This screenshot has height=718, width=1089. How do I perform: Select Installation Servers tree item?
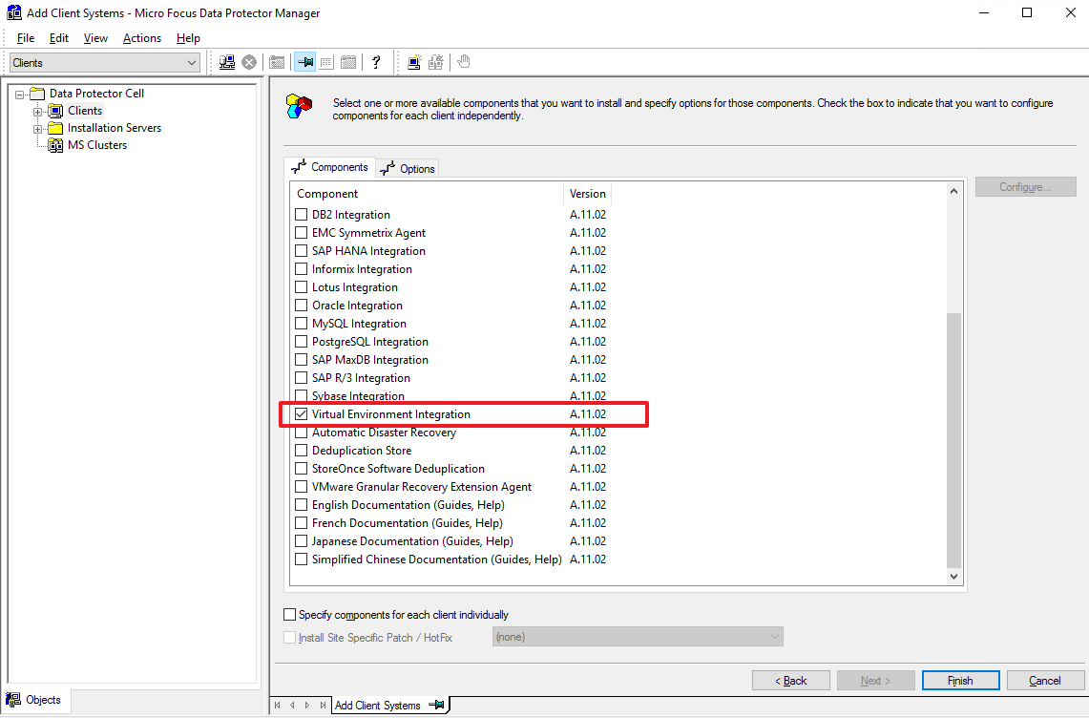click(114, 128)
